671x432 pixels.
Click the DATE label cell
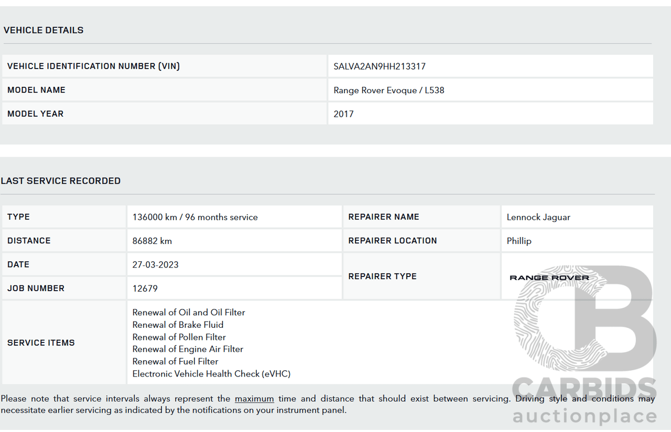[64, 264]
